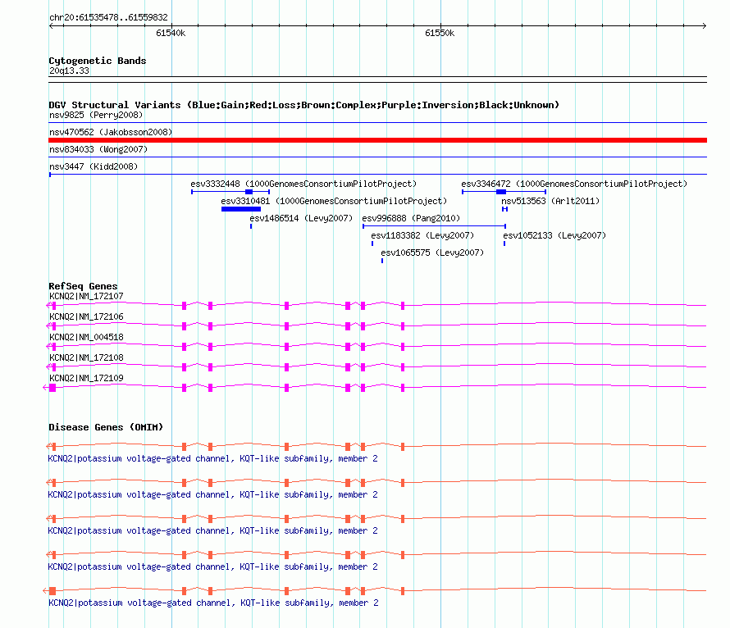Open the KCNQ2|NM_004518 transcript label
Image resolution: width=730 pixels, height=628 pixels.
pos(86,337)
